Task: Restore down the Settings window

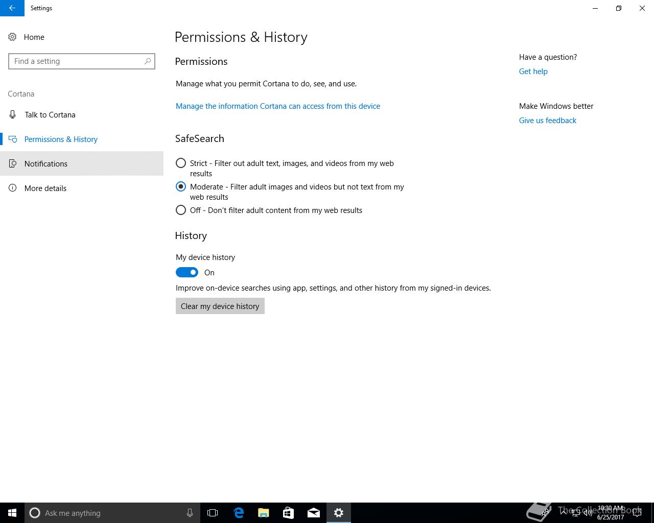Action: click(619, 8)
